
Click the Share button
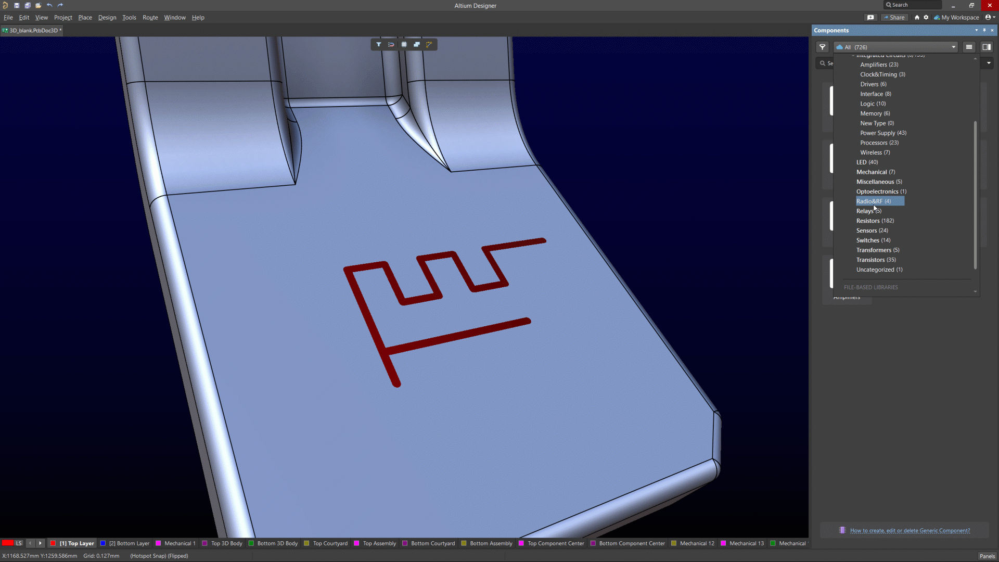894,17
